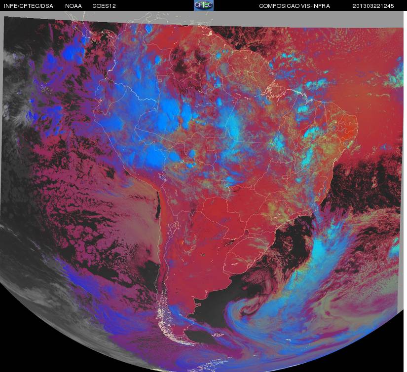Click the 201303221245 timestamp
The width and height of the screenshot is (407, 372).
373,6
